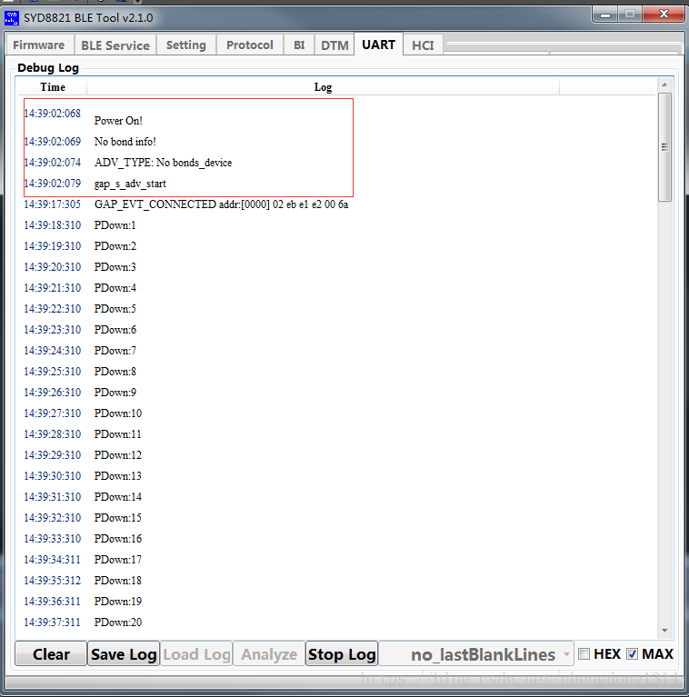Select the 'No bond info!' log row
The height and width of the screenshot is (697, 689).
(125, 142)
